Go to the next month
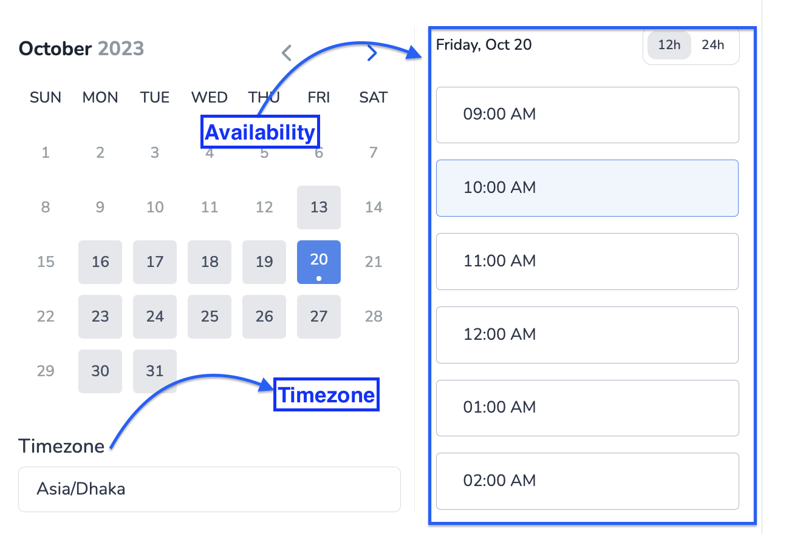 click(372, 53)
